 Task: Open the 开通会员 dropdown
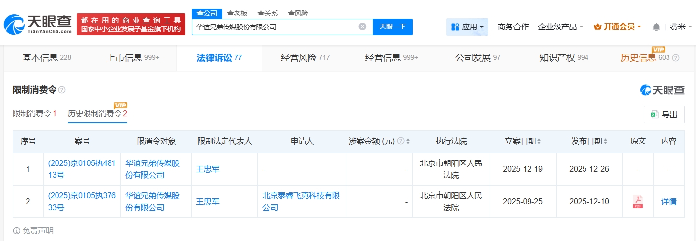coord(617,27)
